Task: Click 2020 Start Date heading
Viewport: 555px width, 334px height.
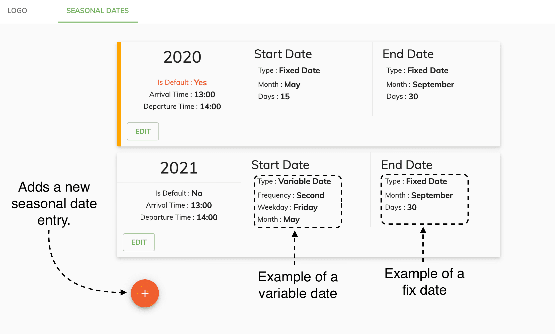Action: click(x=283, y=54)
